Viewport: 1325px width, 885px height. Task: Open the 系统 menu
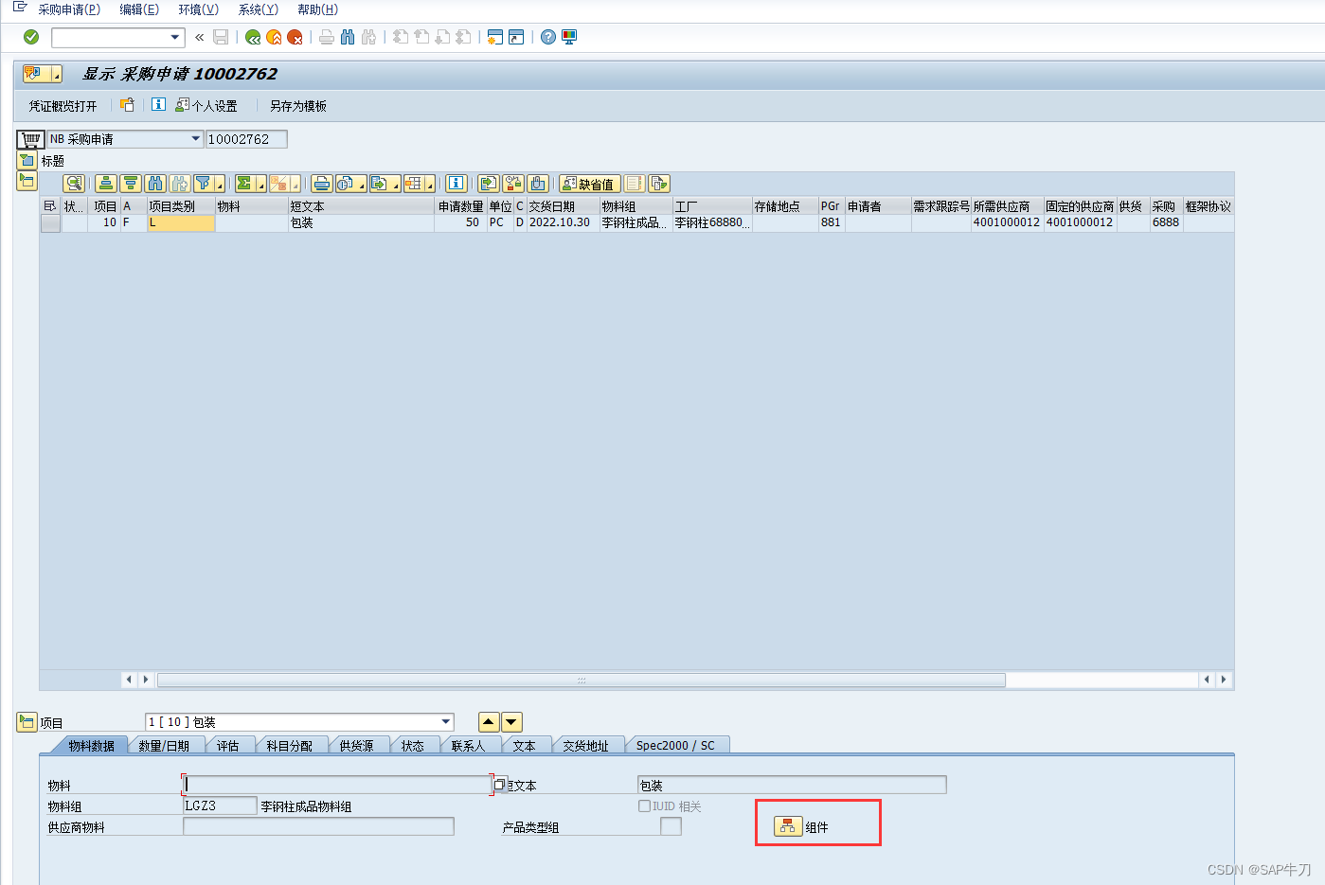pos(256,9)
